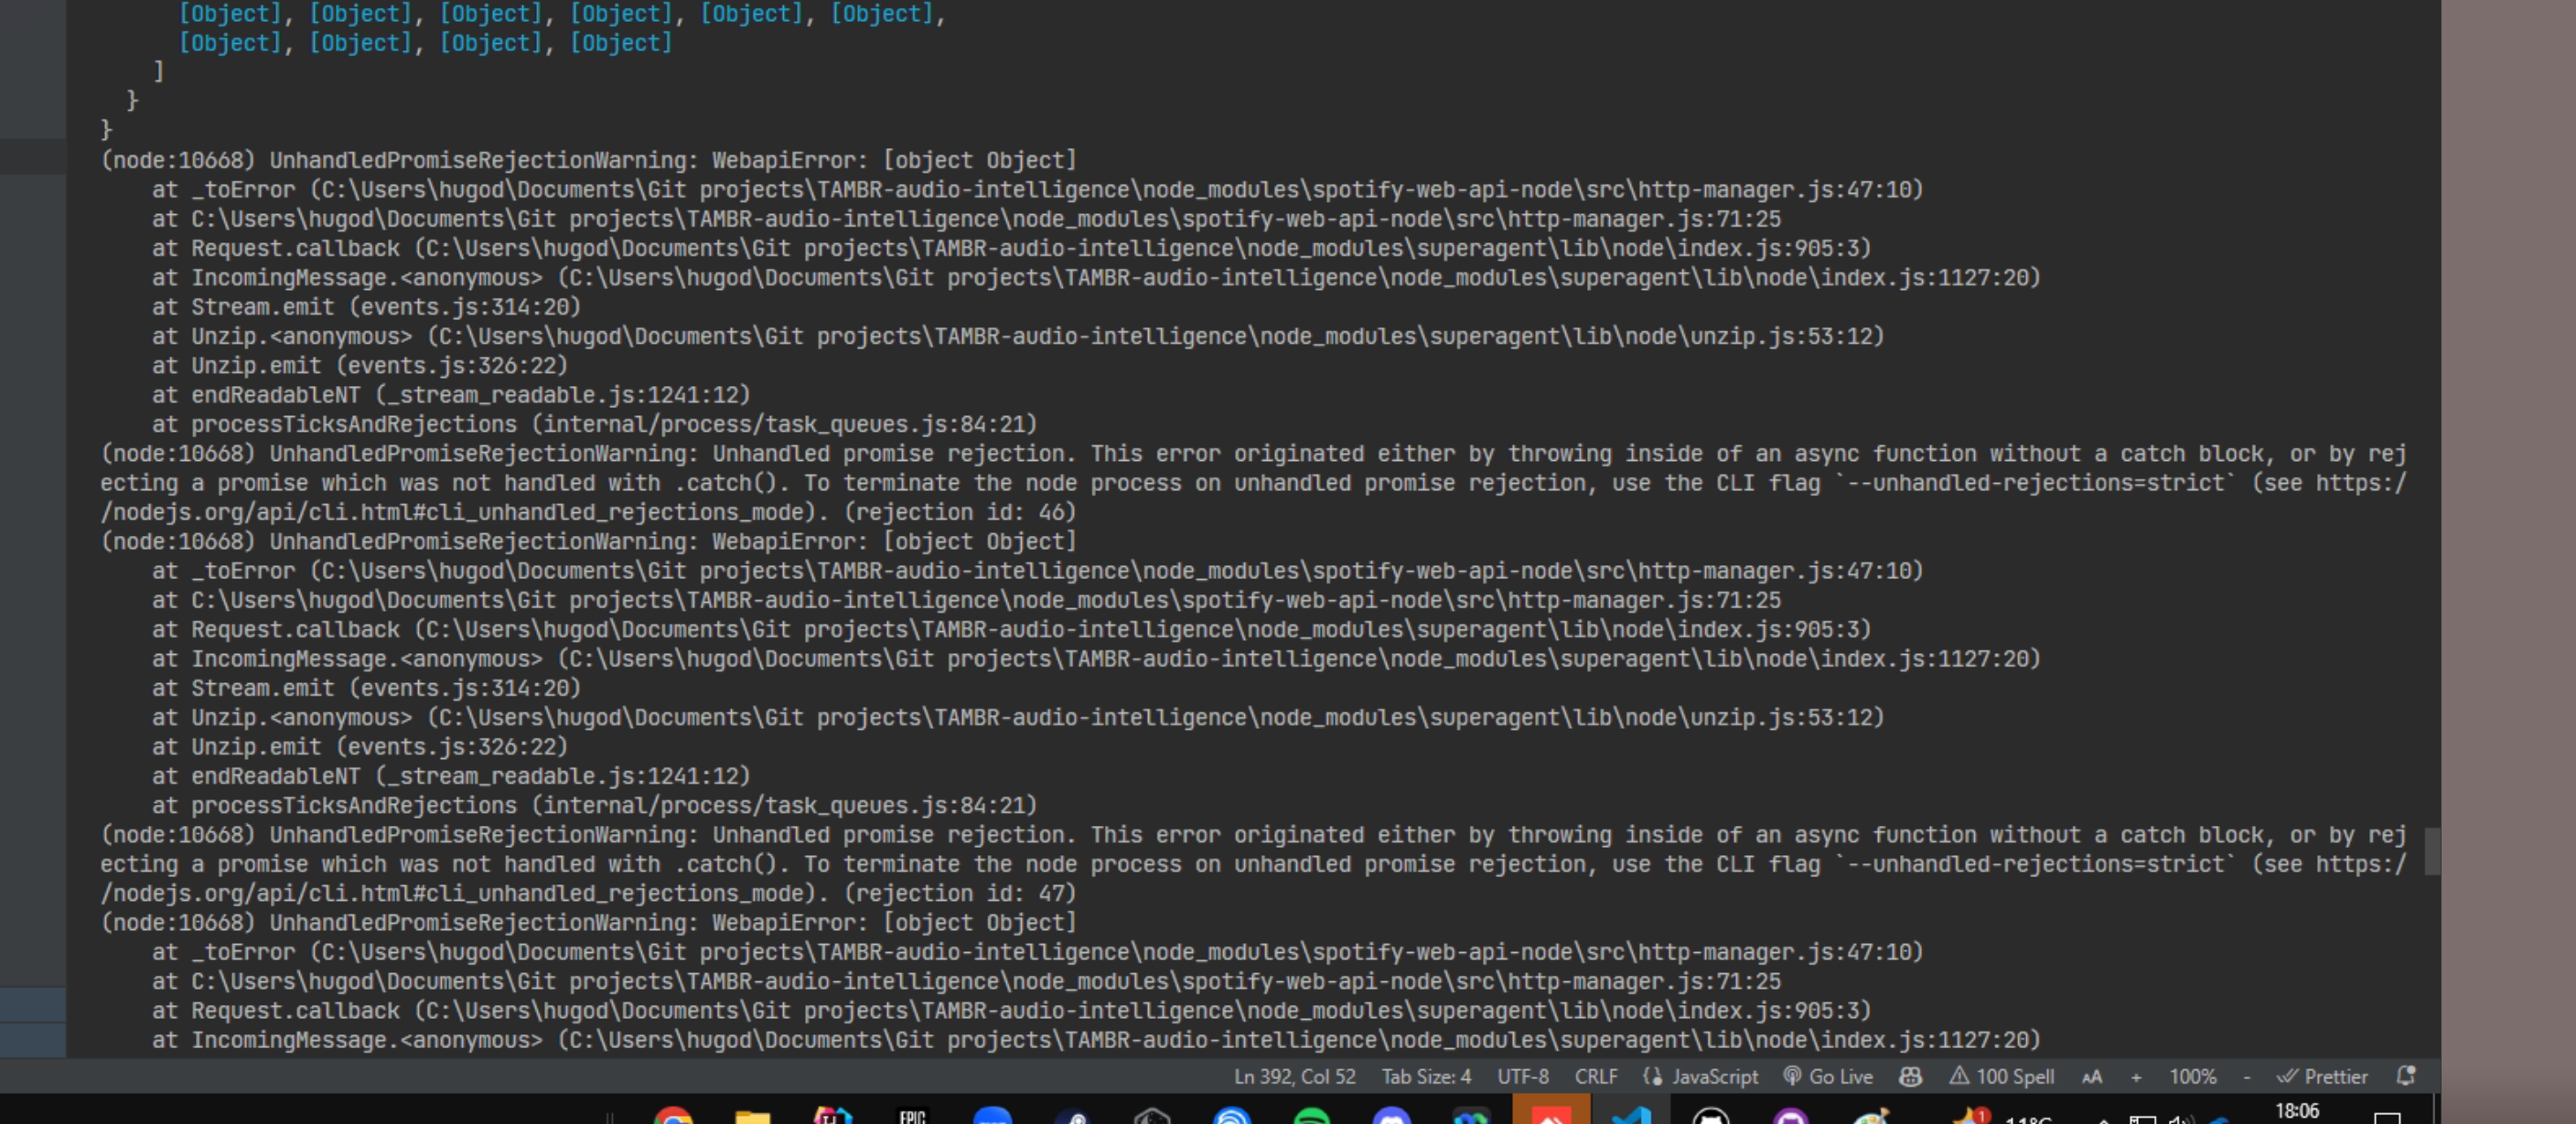Click the GitHub icon in the status bar

tap(1910, 1076)
